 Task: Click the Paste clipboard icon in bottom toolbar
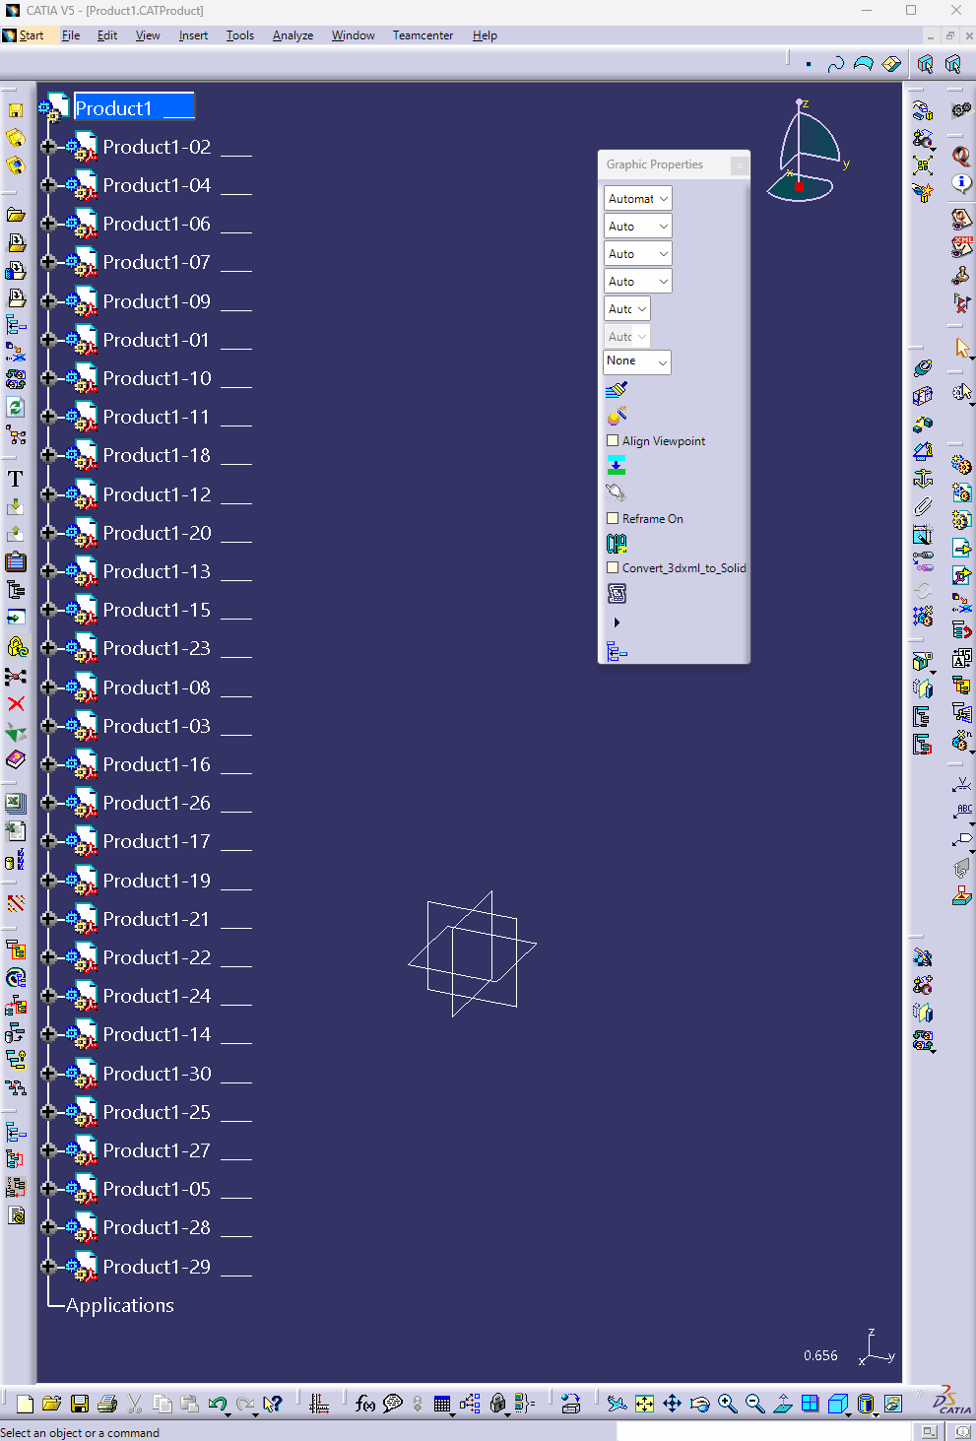pos(190,1404)
